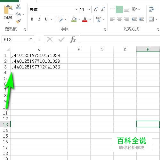The width and height of the screenshot is (160, 160).
Task: Click the formula bar Cancel X
Action: (x=50, y=39)
